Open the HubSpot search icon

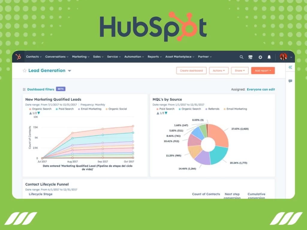(241, 57)
